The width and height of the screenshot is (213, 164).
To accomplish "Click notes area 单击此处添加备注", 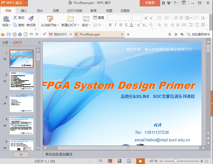I will coord(59,154).
